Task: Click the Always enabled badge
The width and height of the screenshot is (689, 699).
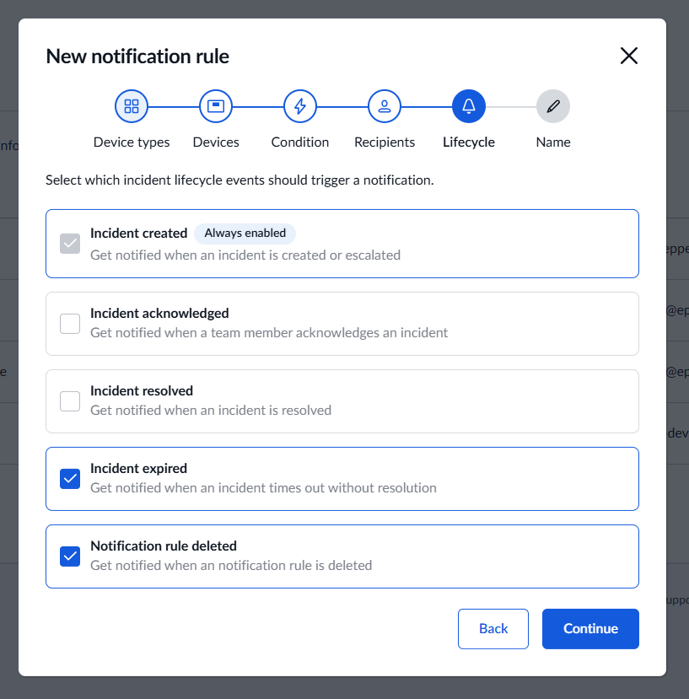Action: [245, 234]
